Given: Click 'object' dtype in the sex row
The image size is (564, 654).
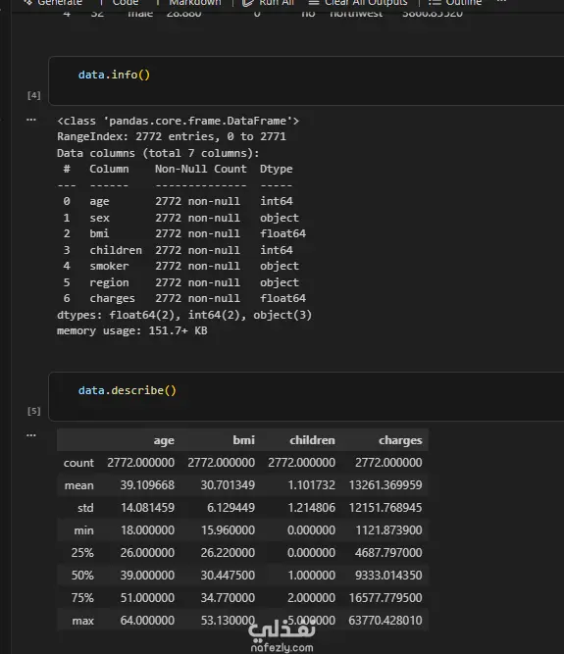Looking at the screenshot, I should [280, 218].
